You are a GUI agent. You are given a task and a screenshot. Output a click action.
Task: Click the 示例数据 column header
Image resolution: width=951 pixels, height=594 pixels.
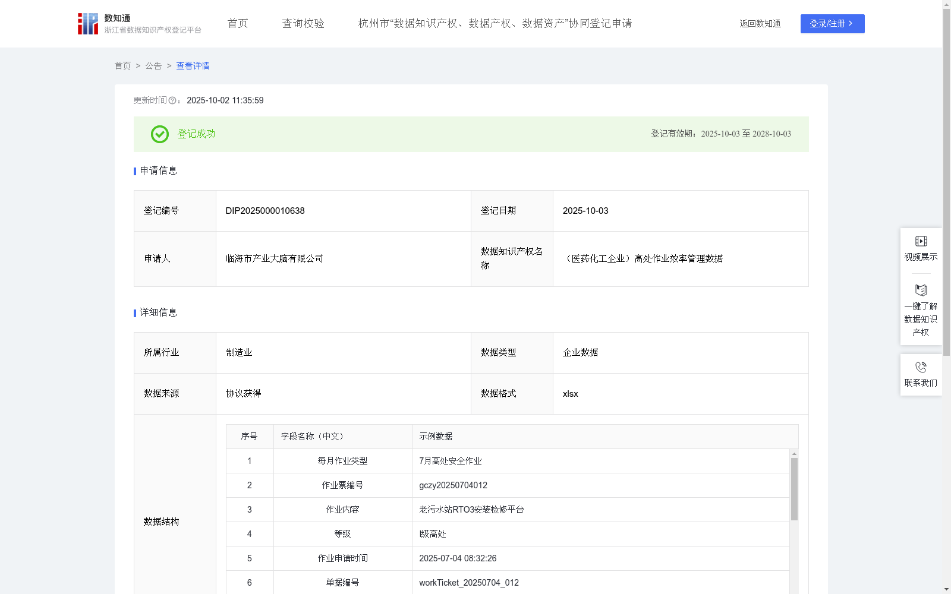click(x=605, y=437)
